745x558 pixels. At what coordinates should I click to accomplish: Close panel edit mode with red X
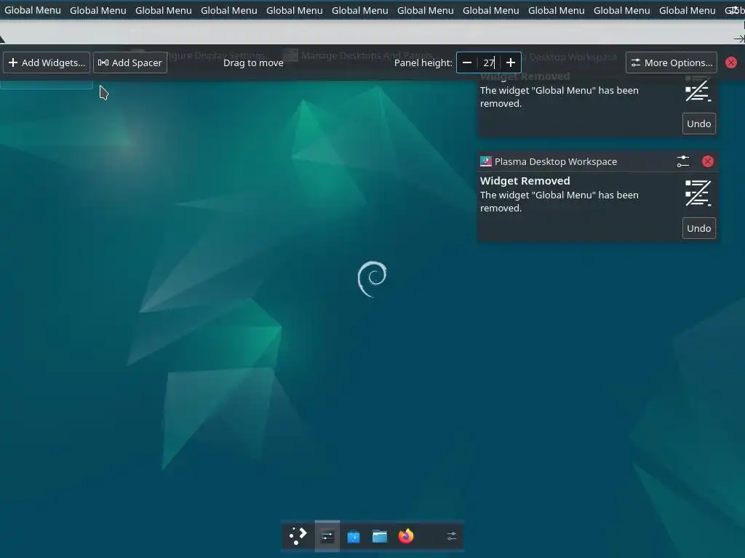(731, 62)
